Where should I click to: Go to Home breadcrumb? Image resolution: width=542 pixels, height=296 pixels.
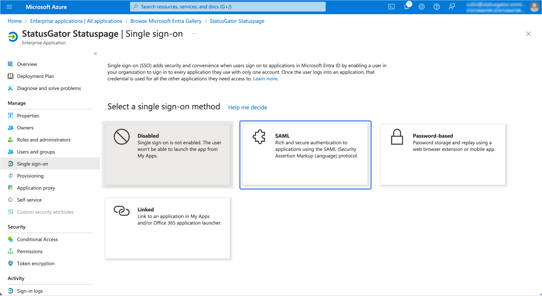(15, 21)
